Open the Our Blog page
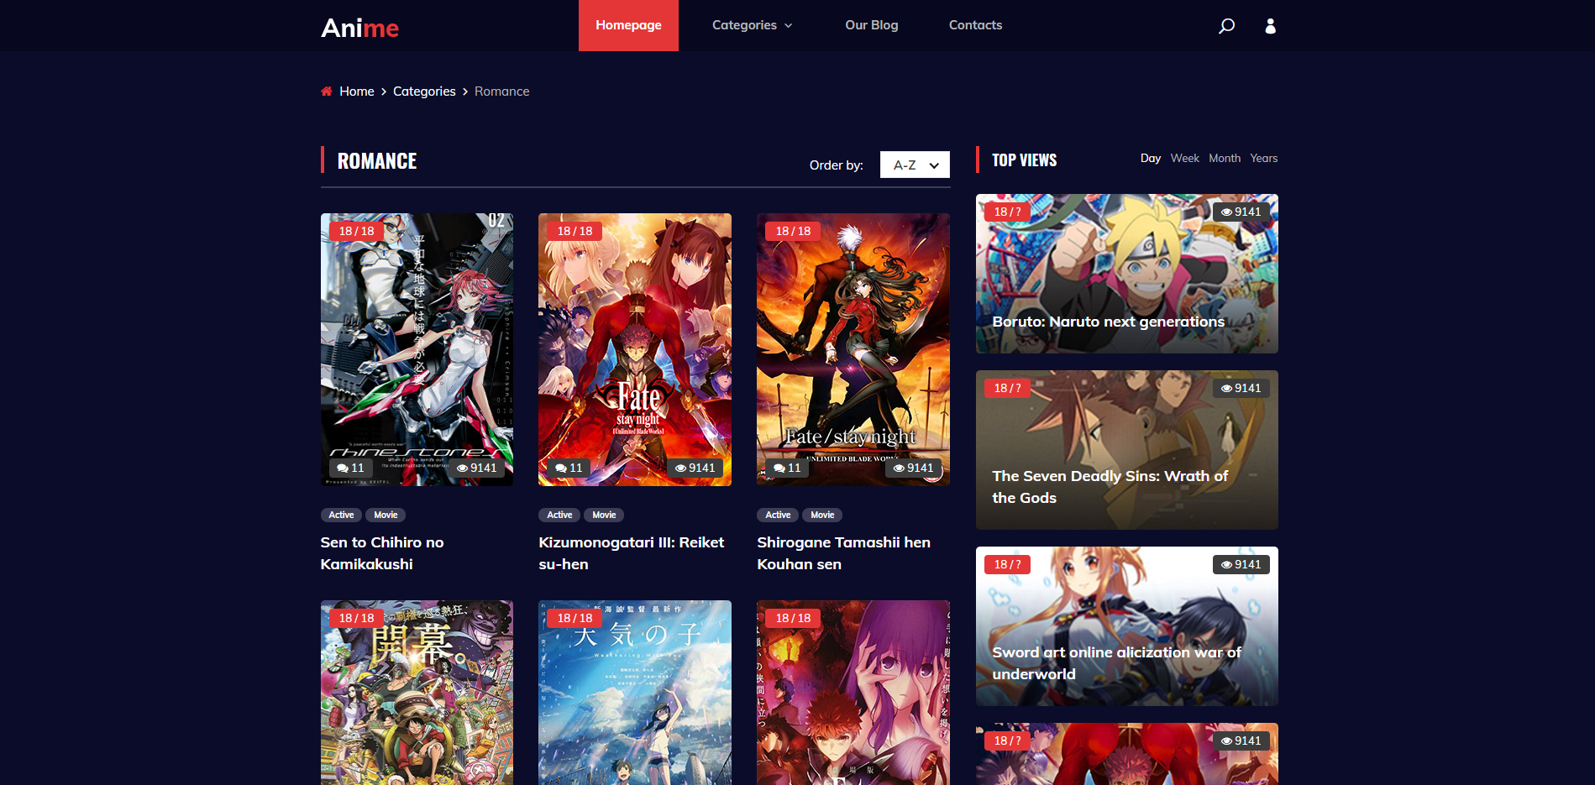 (x=871, y=25)
